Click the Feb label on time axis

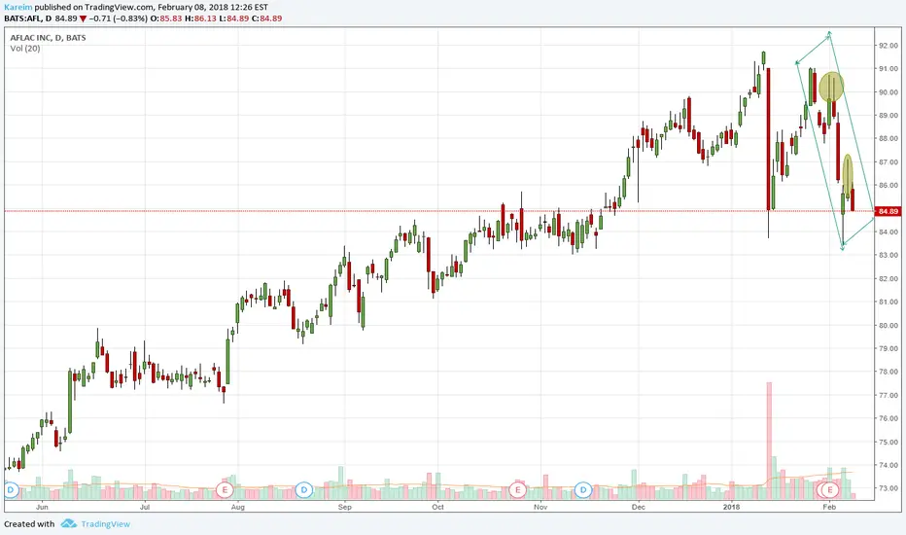[829, 507]
